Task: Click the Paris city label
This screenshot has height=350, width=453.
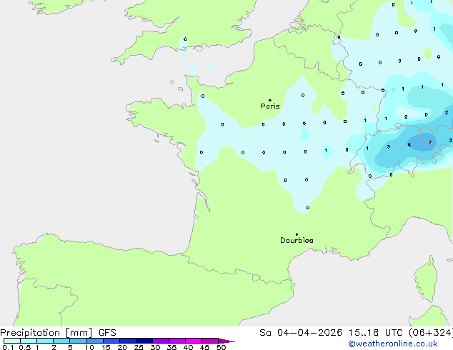Action: 270,106
